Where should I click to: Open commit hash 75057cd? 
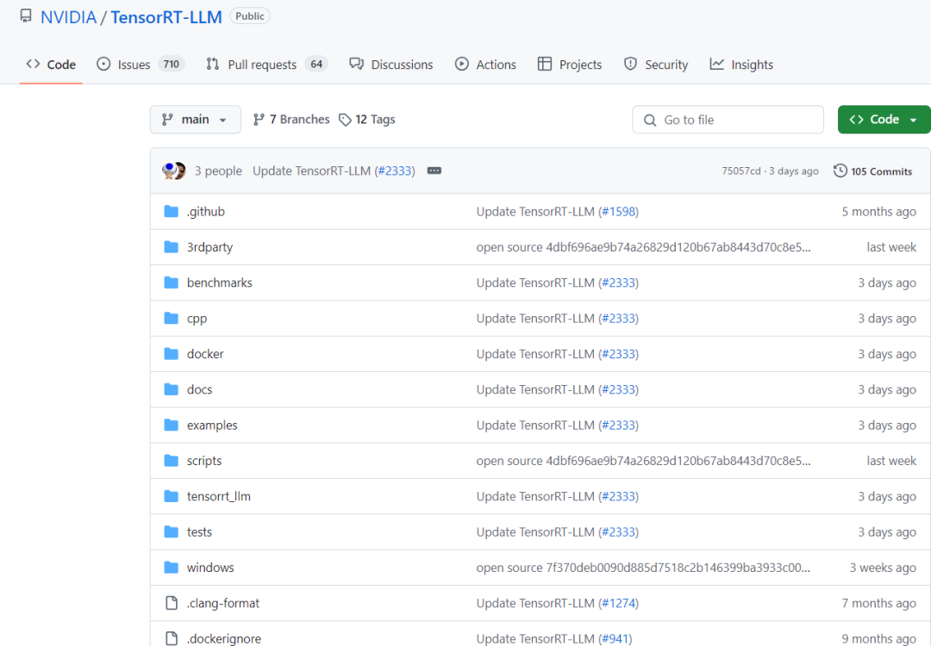tap(741, 171)
